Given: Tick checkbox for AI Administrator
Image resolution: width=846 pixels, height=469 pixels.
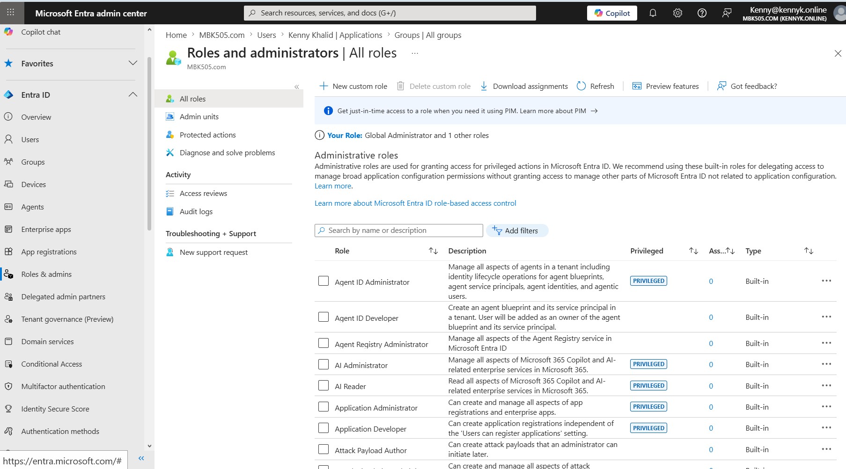Looking at the screenshot, I should tap(324, 364).
